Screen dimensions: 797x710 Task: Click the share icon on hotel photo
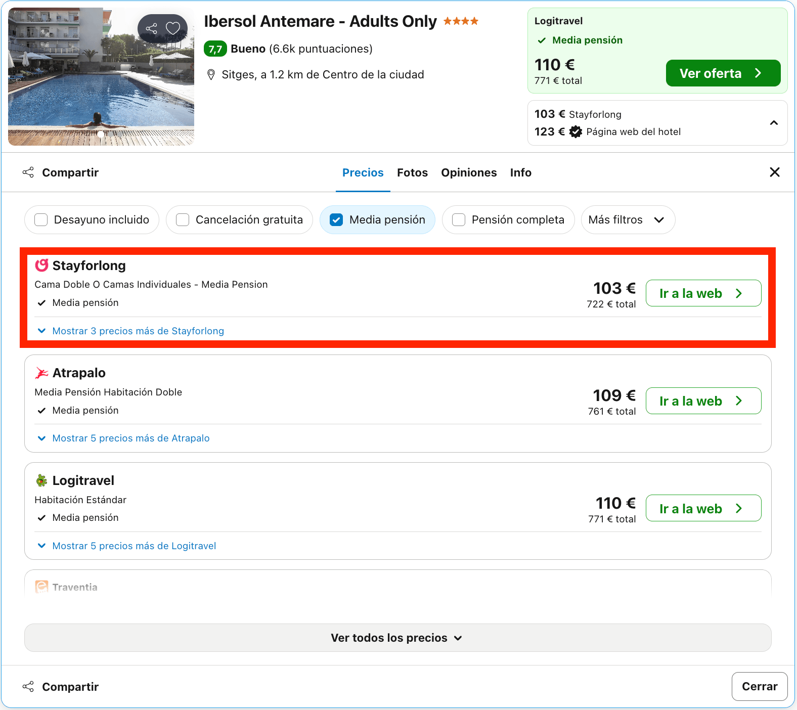pos(151,28)
